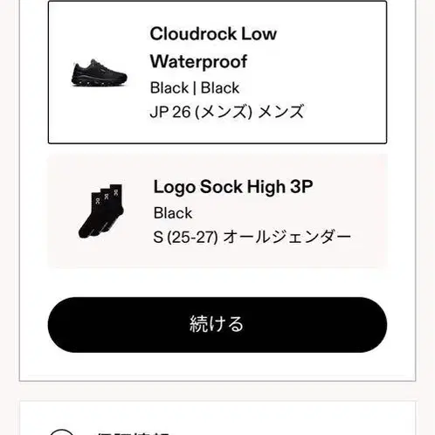Click the 続ける continue button

[x=217, y=325]
